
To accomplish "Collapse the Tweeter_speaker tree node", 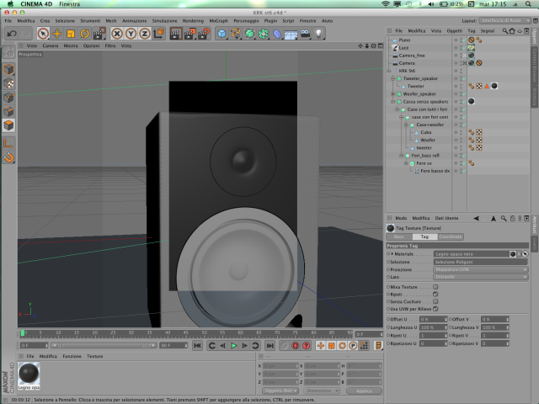I will (x=393, y=78).
